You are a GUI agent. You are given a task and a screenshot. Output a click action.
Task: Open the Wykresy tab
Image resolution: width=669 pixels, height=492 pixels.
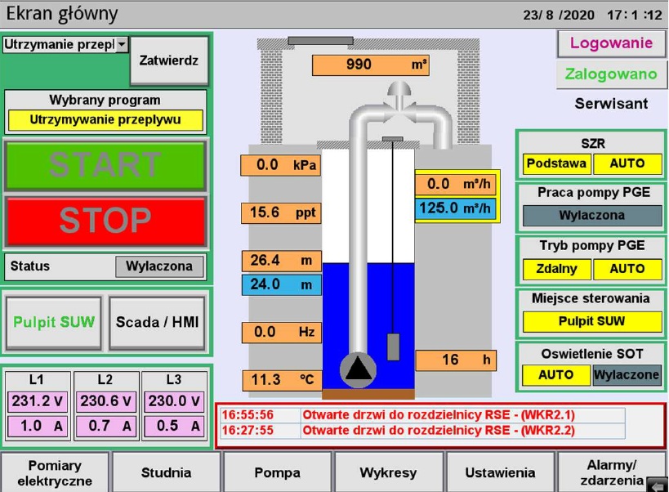pos(388,473)
